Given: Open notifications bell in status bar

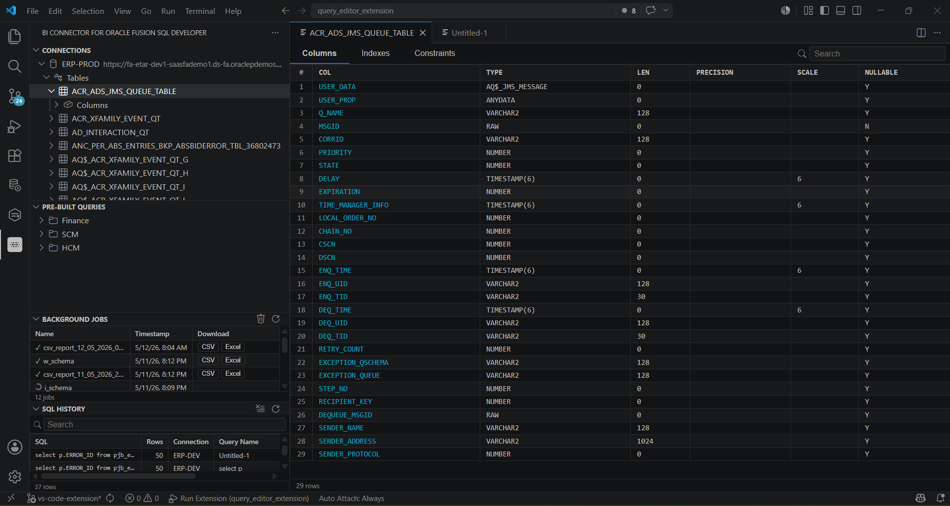Looking at the screenshot, I should [x=940, y=498].
